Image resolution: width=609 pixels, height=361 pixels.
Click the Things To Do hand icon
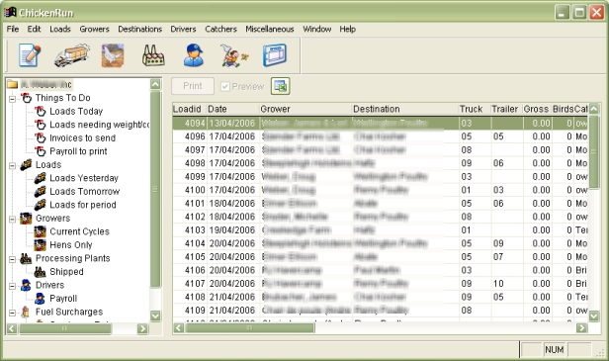tap(26, 98)
